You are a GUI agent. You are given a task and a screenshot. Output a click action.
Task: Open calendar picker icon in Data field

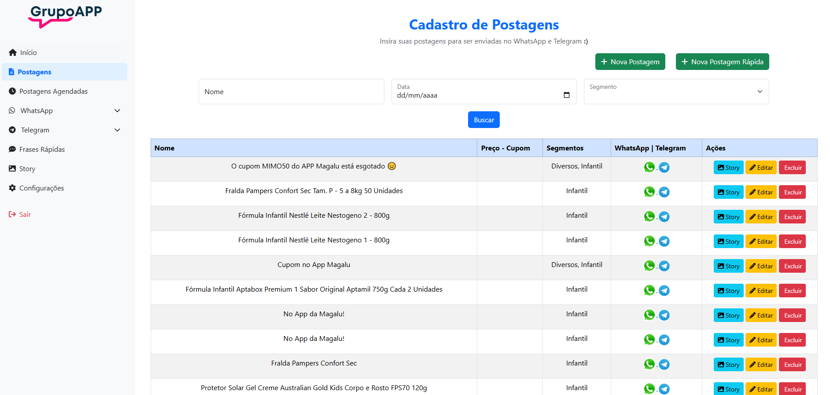tap(566, 95)
